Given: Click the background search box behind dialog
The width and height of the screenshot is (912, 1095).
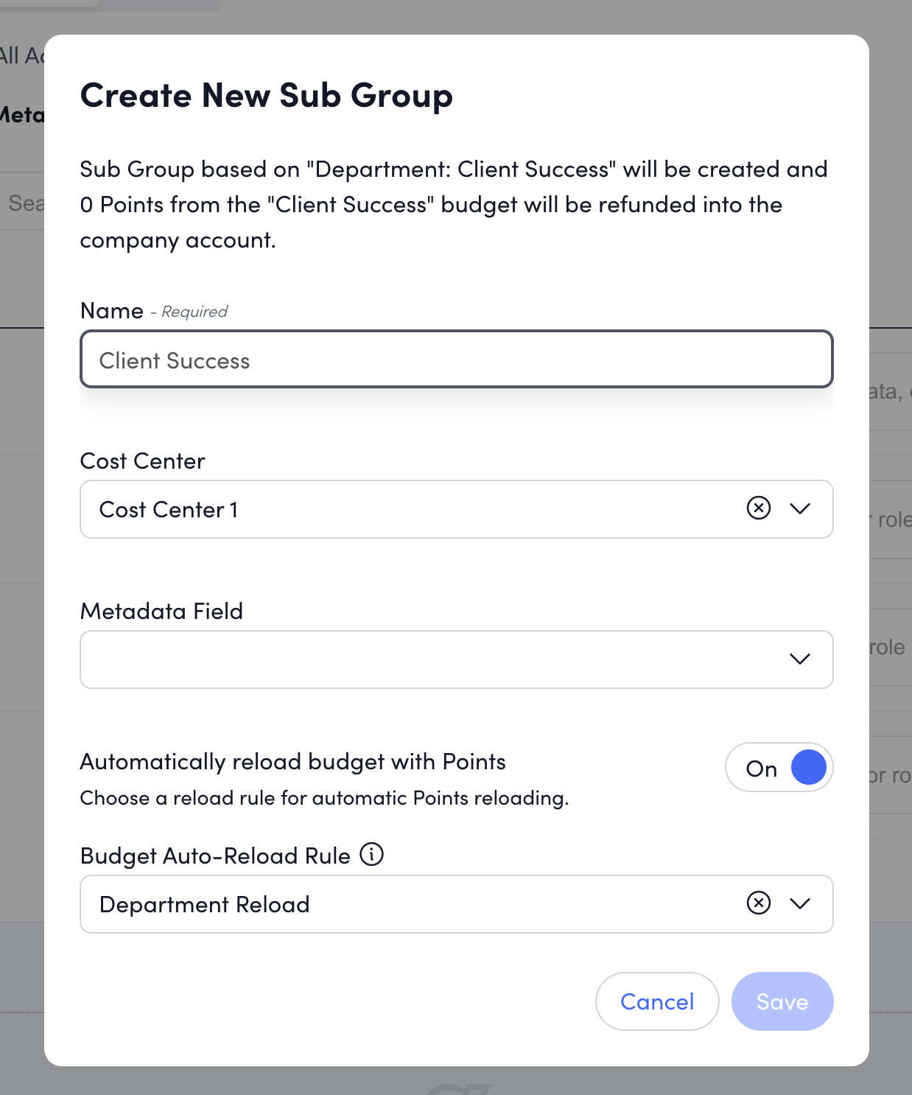Looking at the screenshot, I should click(24, 203).
